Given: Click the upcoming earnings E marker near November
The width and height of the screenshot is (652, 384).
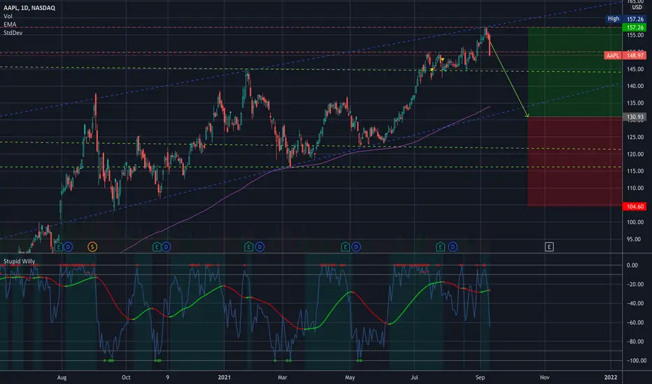Looking at the screenshot, I should [x=549, y=247].
